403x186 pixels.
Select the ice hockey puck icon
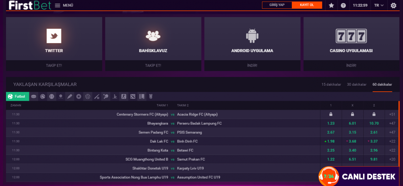click(x=34, y=96)
